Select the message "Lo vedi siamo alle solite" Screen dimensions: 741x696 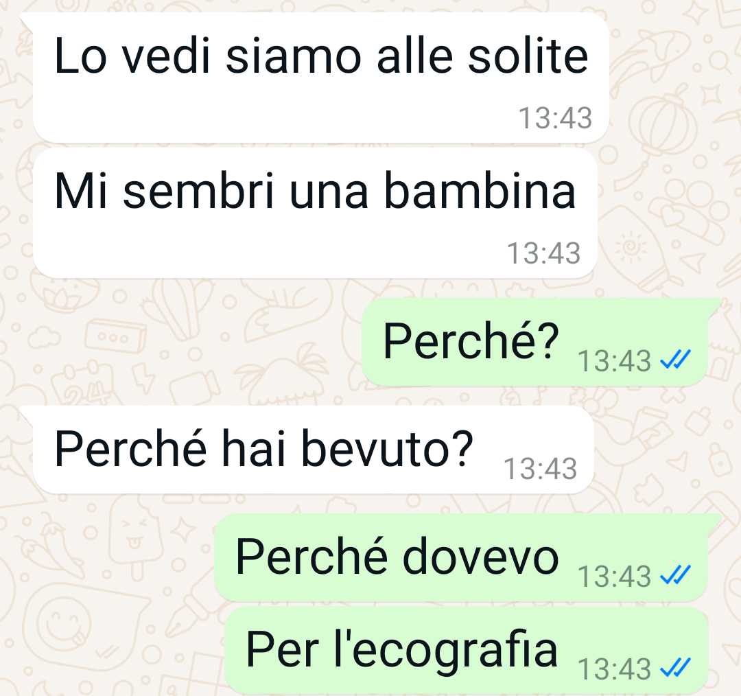coord(320,78)
